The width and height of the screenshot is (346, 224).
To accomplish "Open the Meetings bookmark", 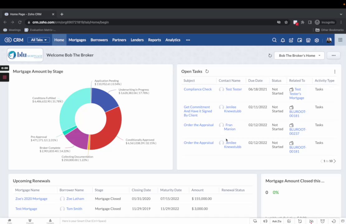I will click(x=12, y=30).
